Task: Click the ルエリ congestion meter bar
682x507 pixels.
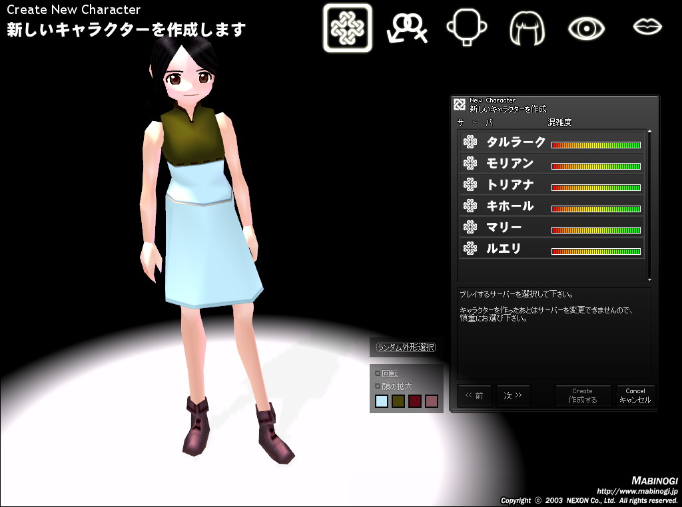Action: click(x=596, y=252)
